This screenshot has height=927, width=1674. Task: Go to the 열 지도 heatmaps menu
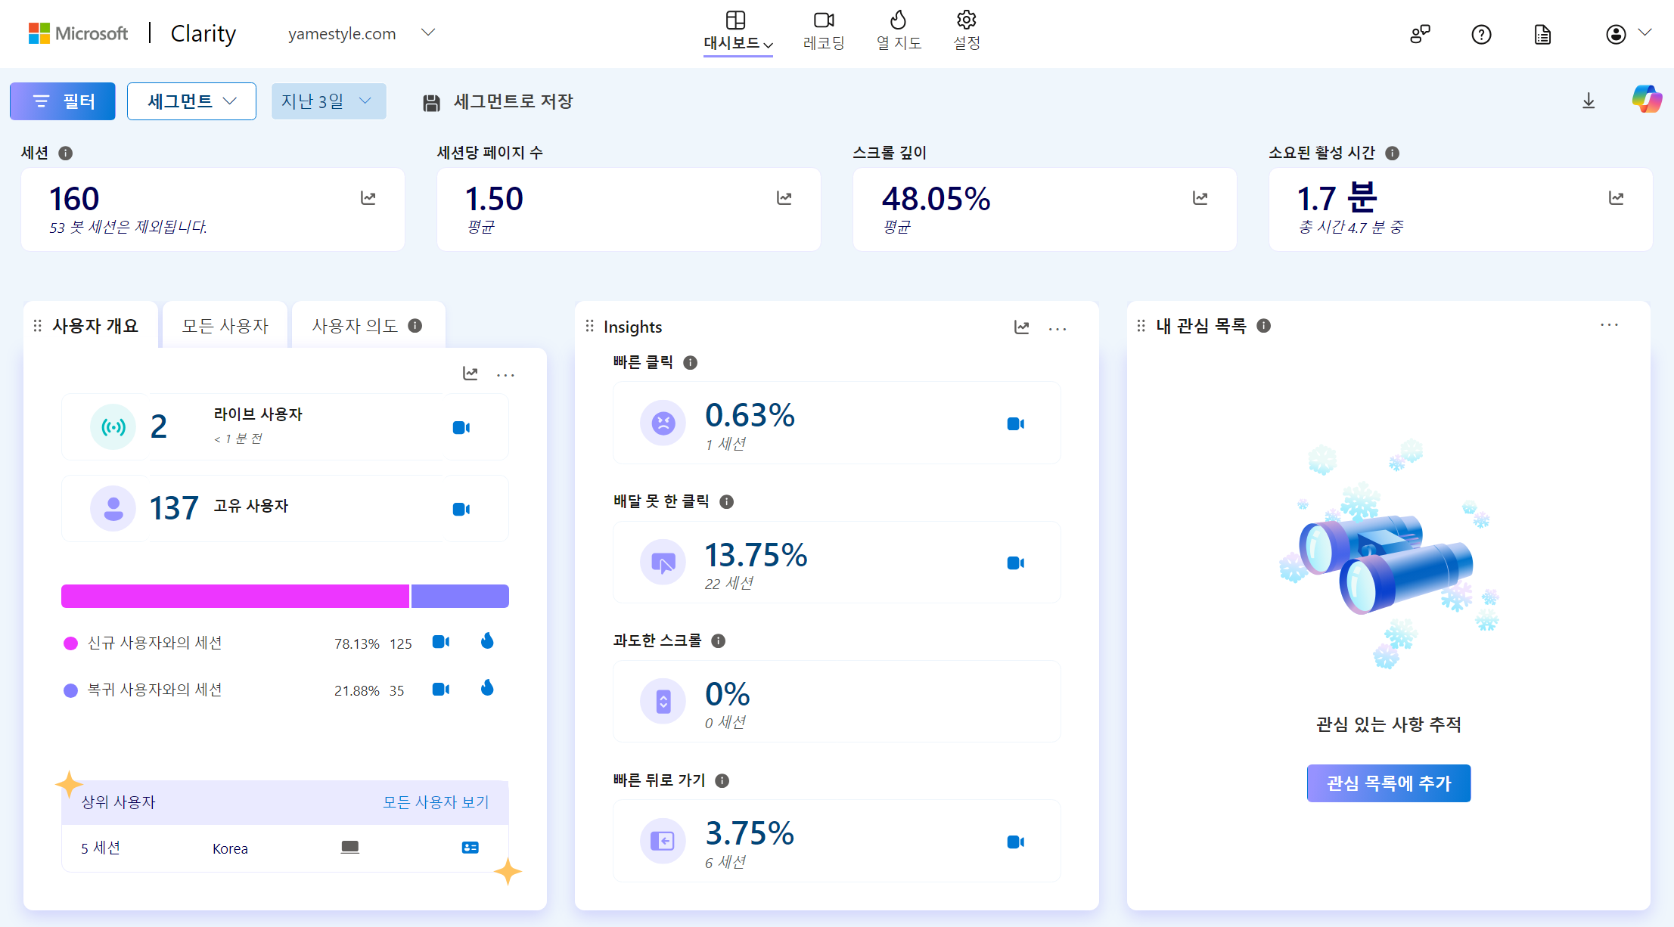pyautogui.click(x=899, y=30)
